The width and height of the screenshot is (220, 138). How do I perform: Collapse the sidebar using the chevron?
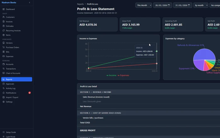pyautogui.click(x=30, y=3)
